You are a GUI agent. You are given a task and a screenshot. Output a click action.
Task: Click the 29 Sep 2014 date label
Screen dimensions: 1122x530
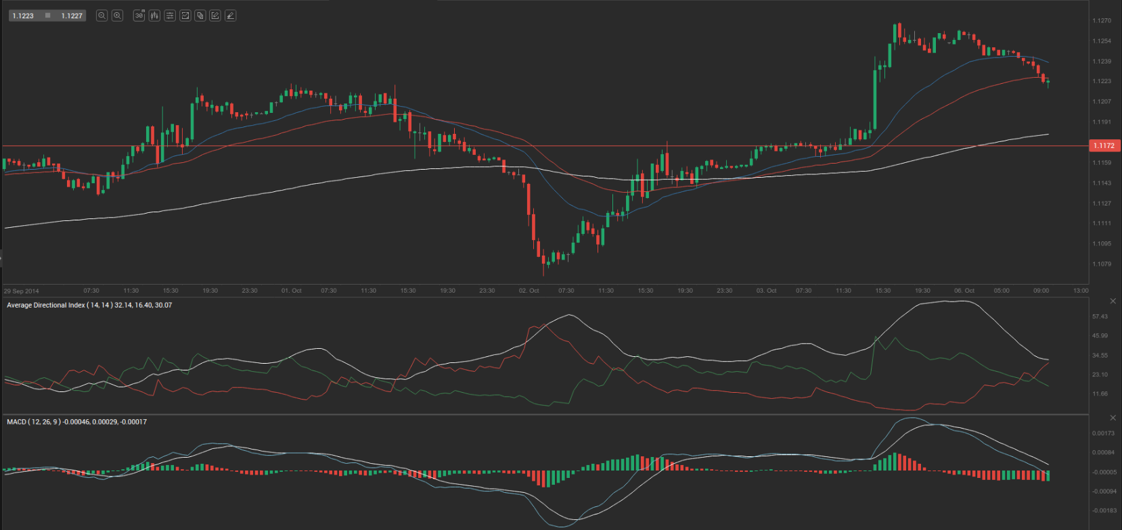(22, 291)
